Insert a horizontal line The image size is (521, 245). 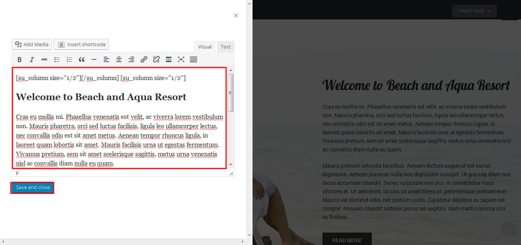click(x=94, y=59)
